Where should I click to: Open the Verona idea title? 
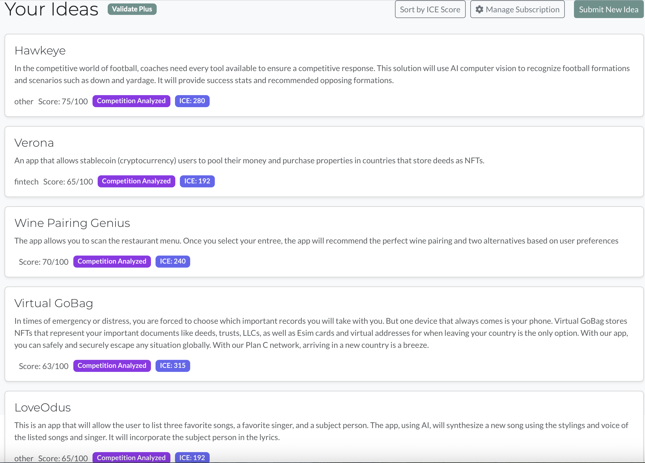(34, 143)
